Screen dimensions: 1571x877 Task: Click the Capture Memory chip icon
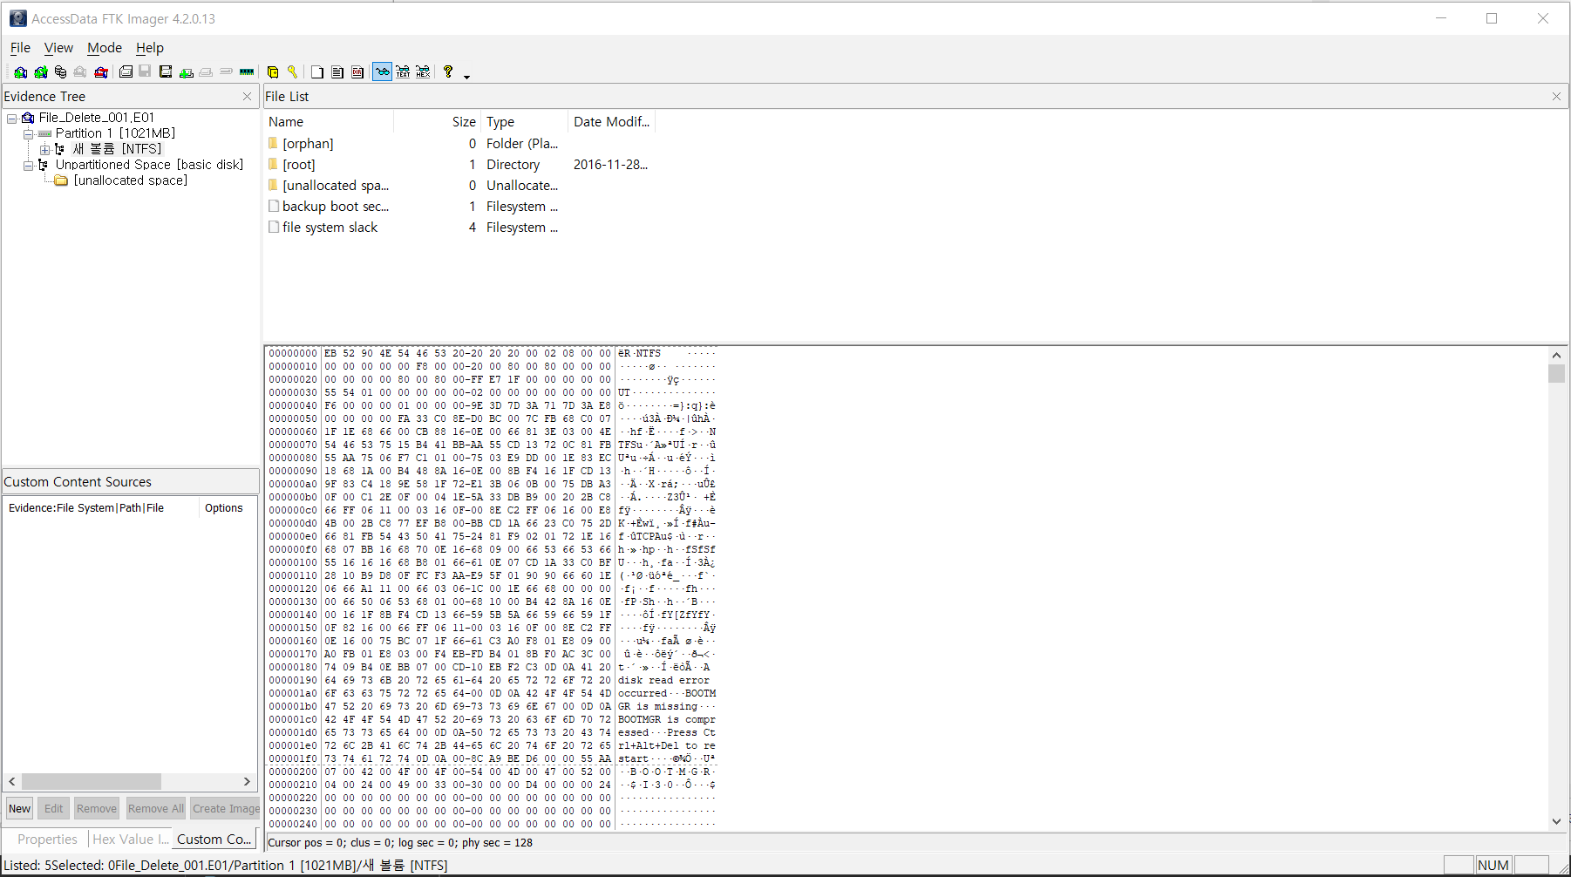[247, 72]
